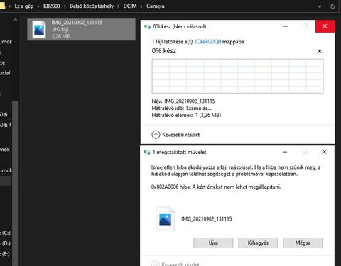Click the navigation pane scrollbar thumb
Viewport: 341px width, 266px height.
pos(15,184)
